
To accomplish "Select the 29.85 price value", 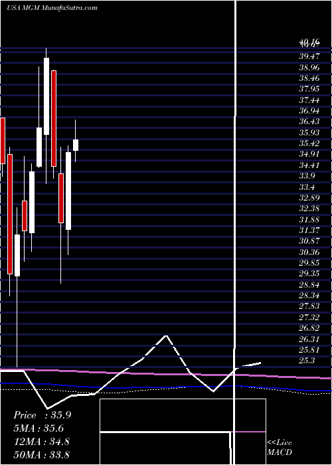I will coord(309,263).
